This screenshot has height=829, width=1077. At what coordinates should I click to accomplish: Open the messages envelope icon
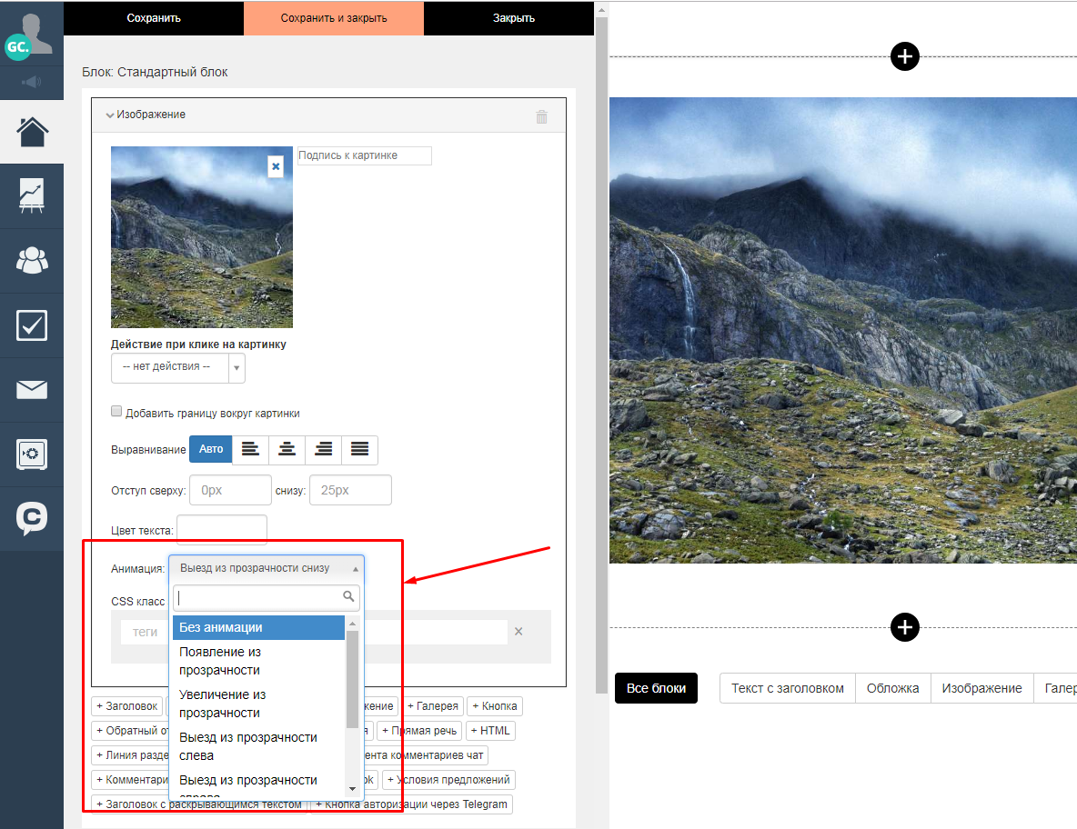tap(32, 389)
